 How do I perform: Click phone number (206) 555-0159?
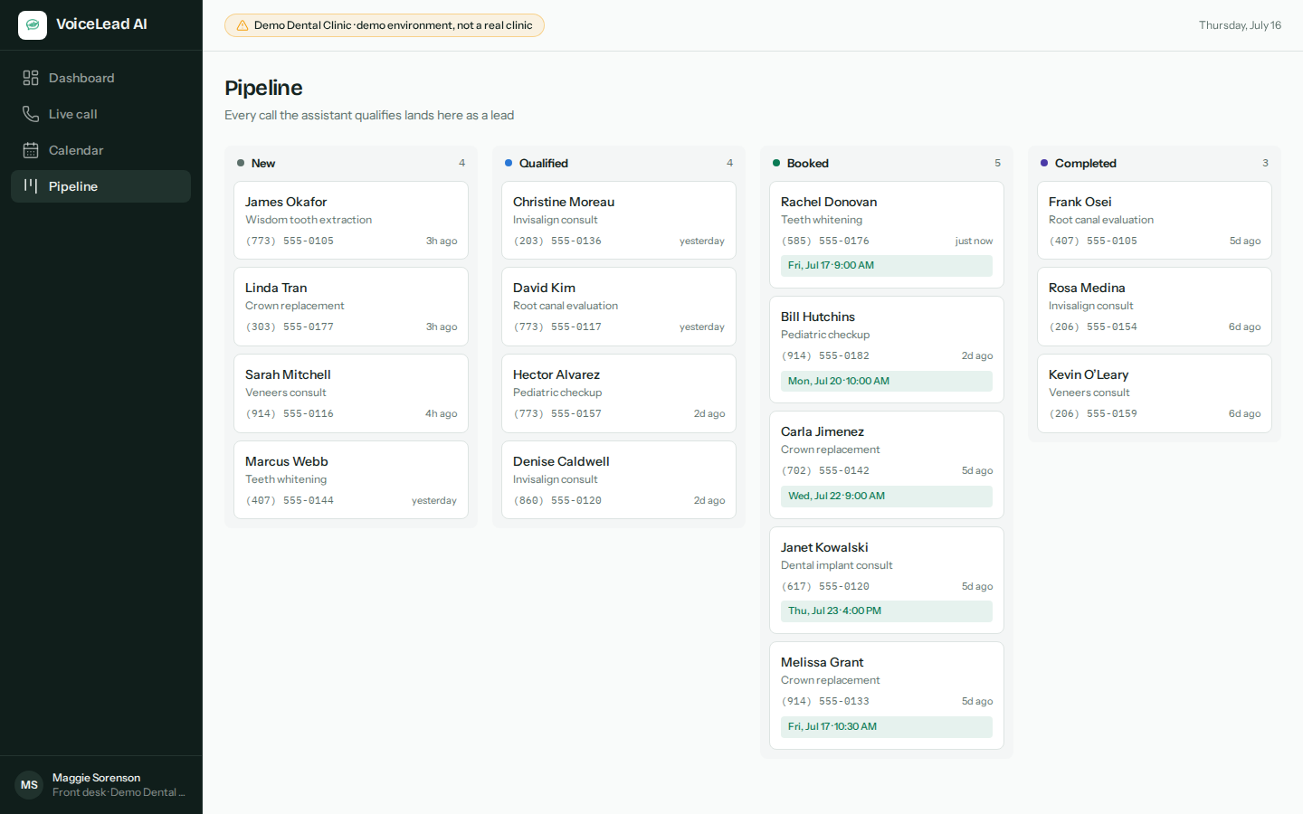tap(1093, 413)
